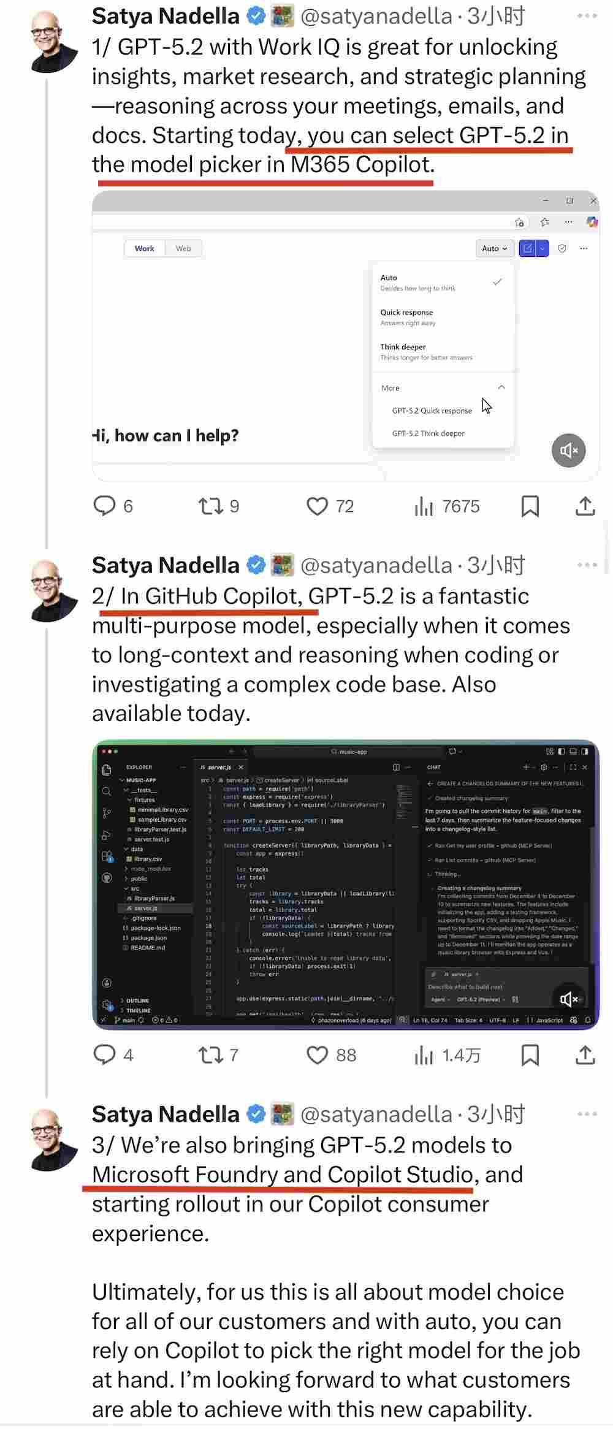This screenshot has width=613, height=1429.
Task: Share the first tweet via share icon
Action: tap(585, 506)
